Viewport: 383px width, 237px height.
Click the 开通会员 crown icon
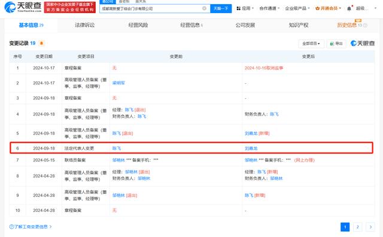tap(318, 8)
